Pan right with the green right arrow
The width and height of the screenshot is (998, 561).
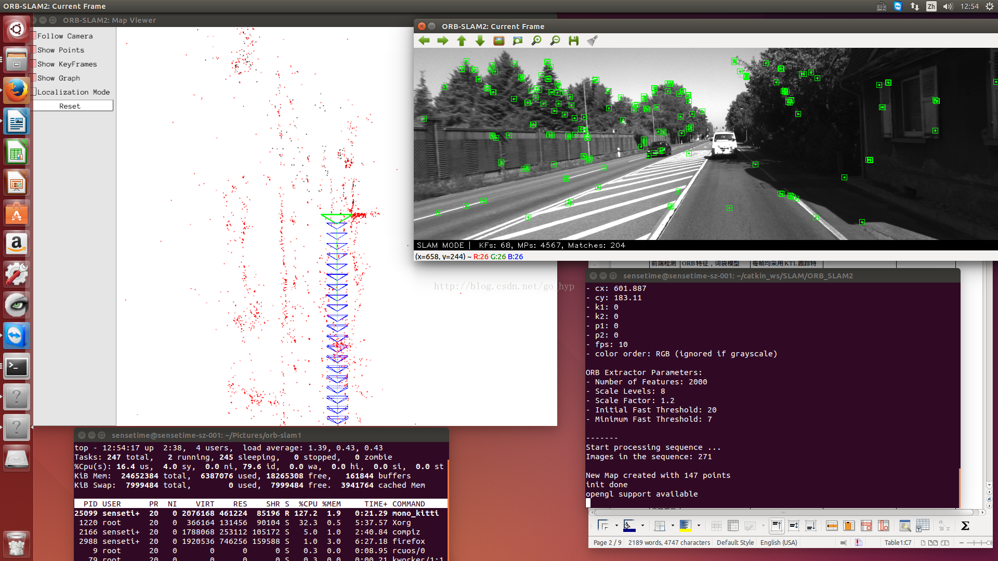[x=443, y=41]
